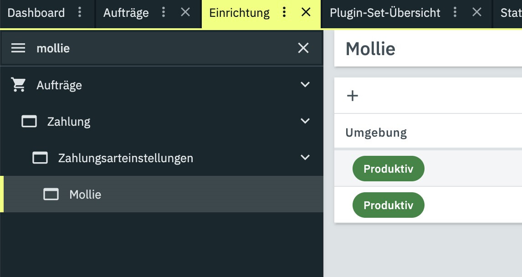The height and width of the screenshot is (277, 522).
Task: Open the three-dot menu on the Aufträge tab
Action: pos(164,12)
